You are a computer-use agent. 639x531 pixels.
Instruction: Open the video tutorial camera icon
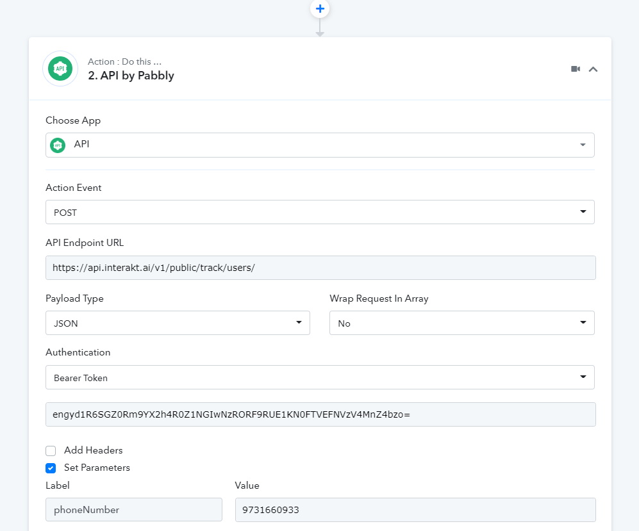coord(576,69)
